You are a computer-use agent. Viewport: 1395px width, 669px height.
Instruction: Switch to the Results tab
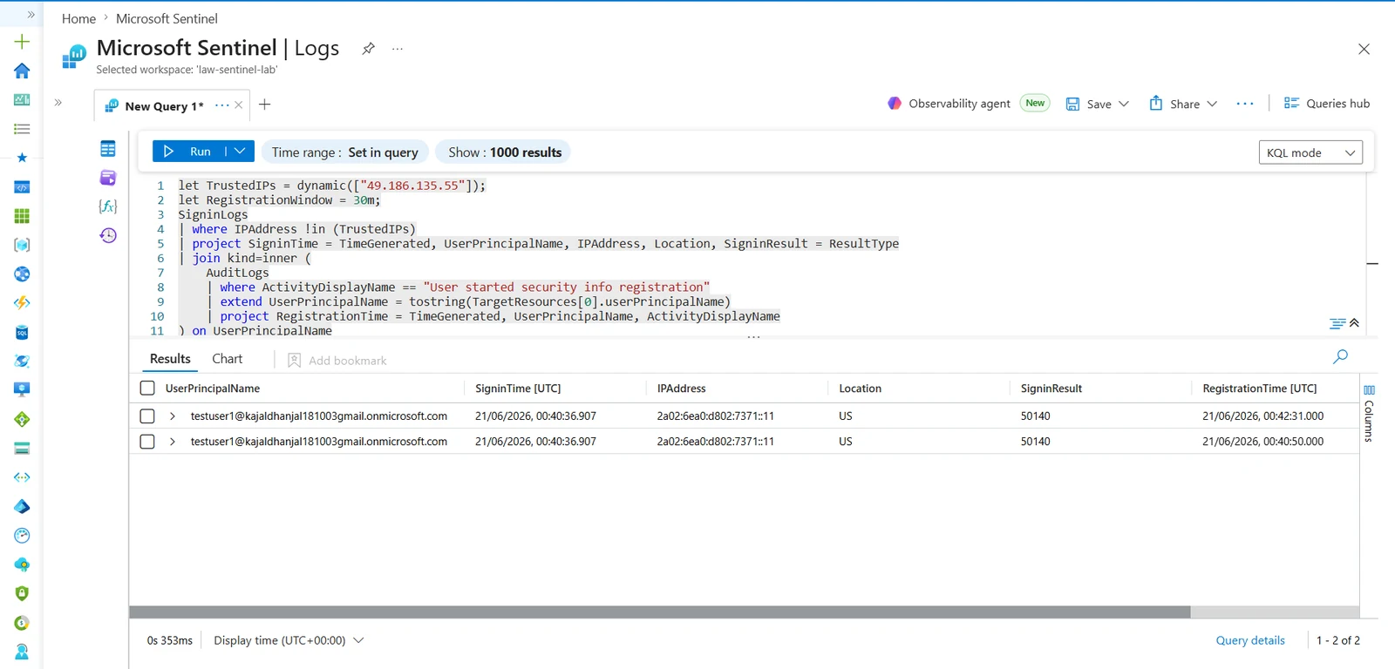(170, 359)
